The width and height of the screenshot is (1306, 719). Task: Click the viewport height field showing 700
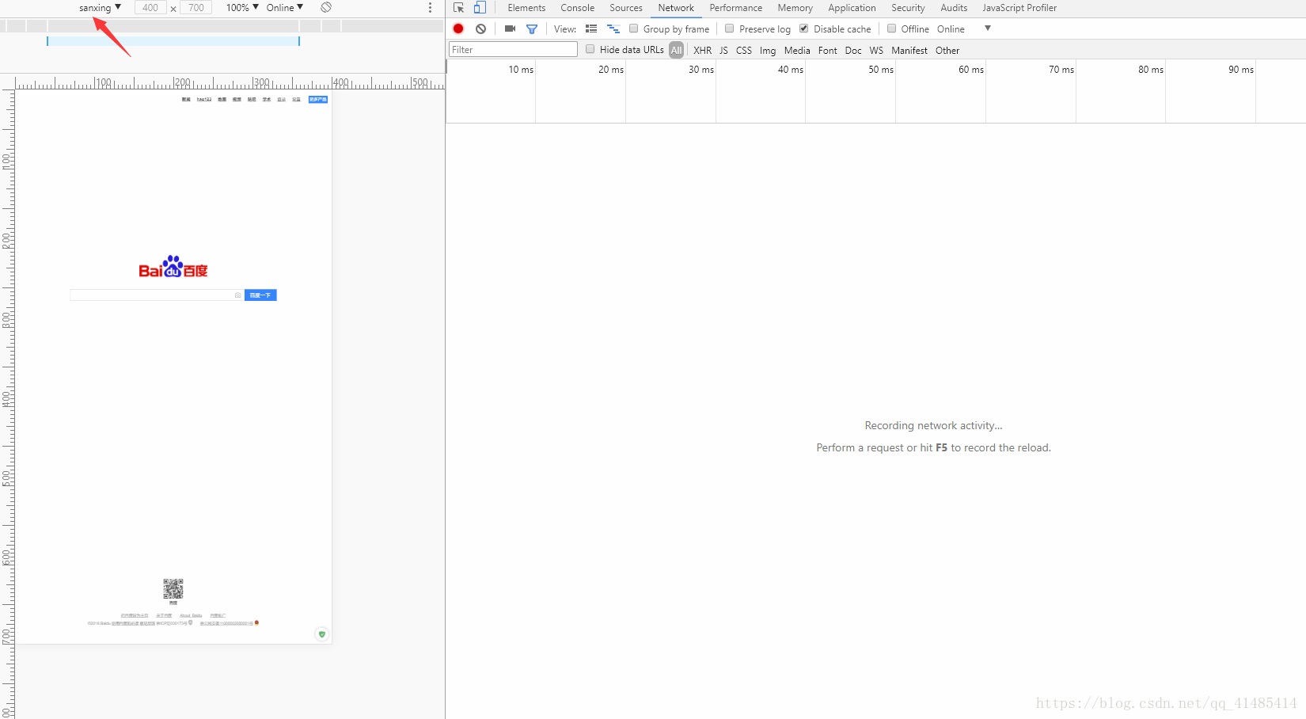pos(196,7)
